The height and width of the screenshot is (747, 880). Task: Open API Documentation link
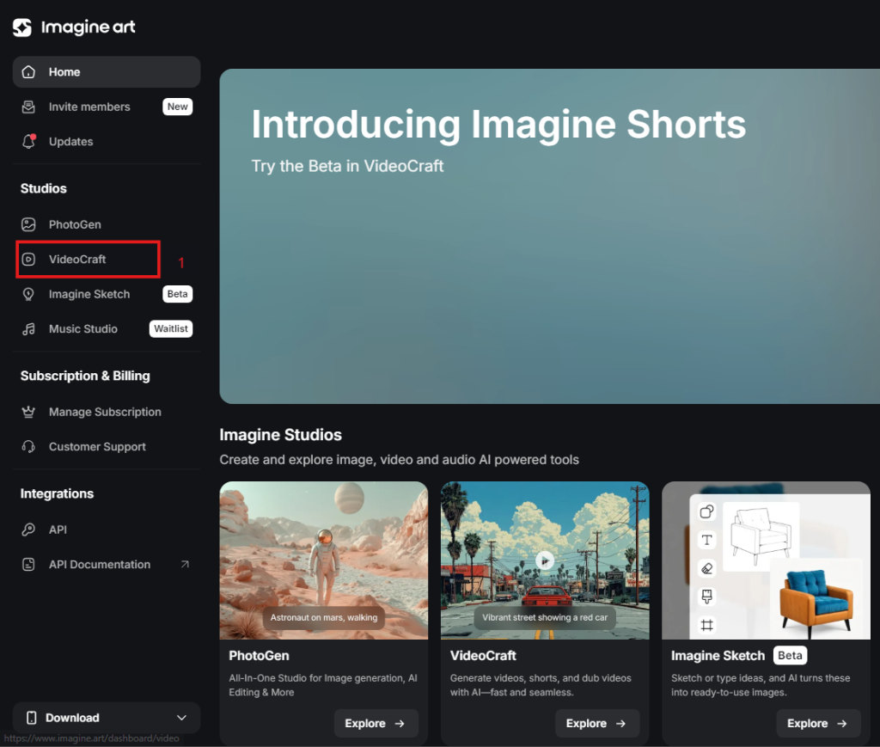(x=107, y=565)
